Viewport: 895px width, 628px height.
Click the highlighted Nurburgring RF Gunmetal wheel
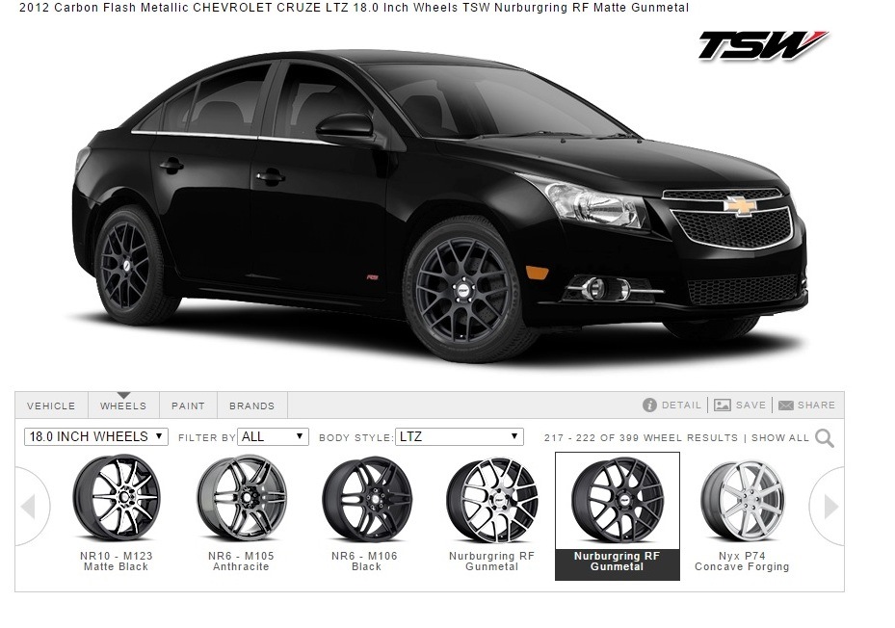click(617, 516)
